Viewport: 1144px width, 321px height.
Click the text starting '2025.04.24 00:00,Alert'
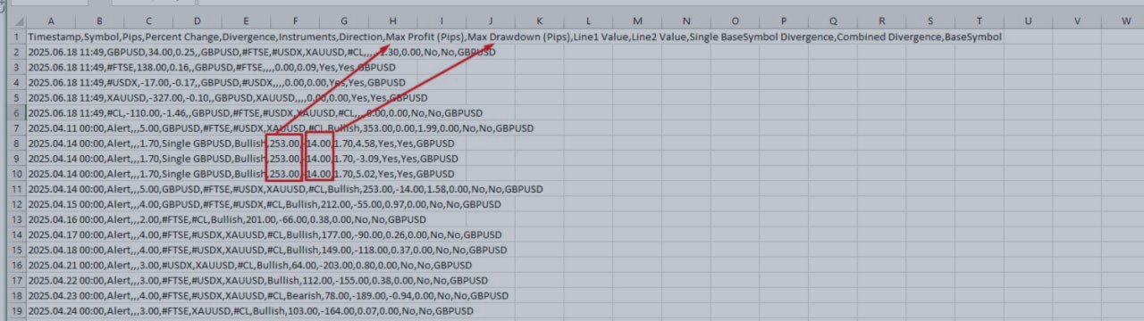(250, 310)
